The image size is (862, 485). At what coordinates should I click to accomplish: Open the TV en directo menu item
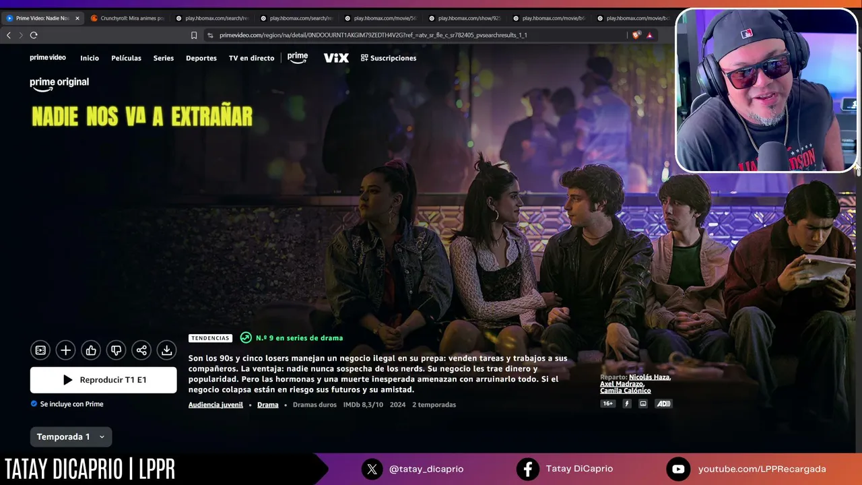point(251,58)
